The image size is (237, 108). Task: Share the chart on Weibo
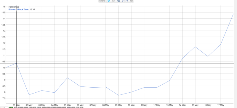131,1
